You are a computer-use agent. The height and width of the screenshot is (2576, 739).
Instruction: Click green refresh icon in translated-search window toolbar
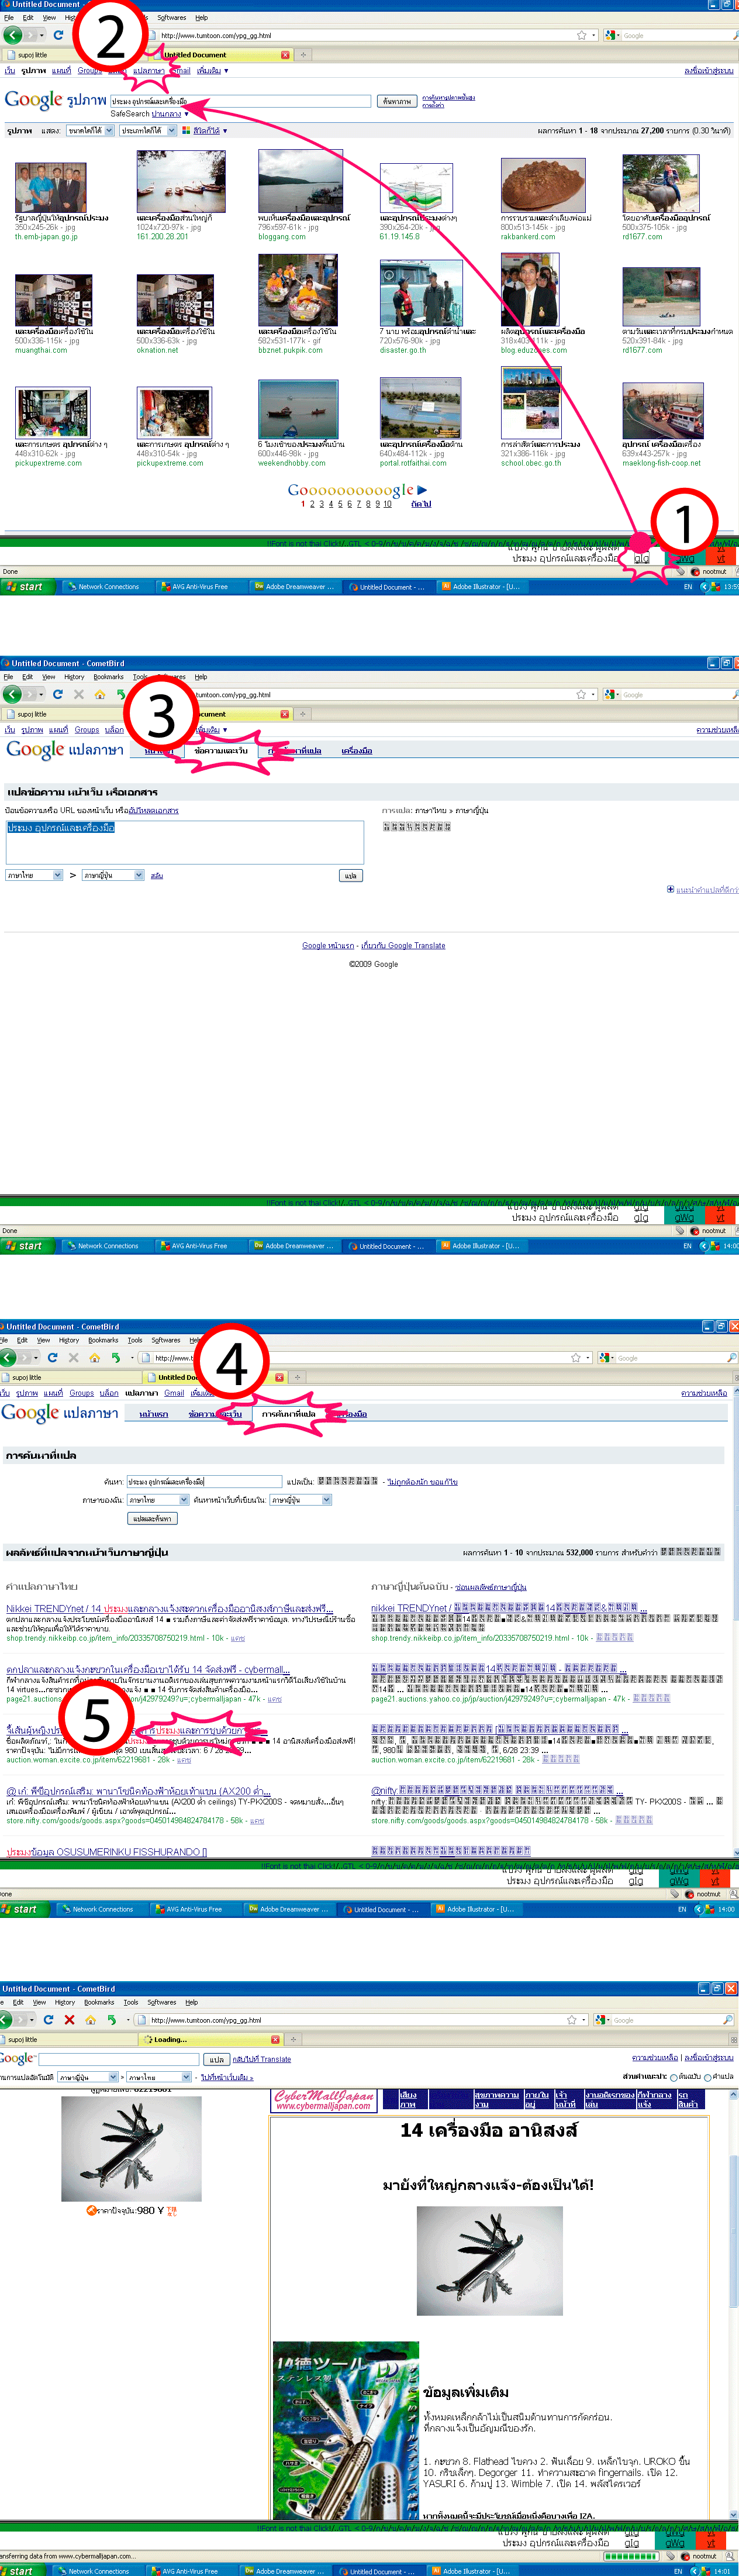116,1358
